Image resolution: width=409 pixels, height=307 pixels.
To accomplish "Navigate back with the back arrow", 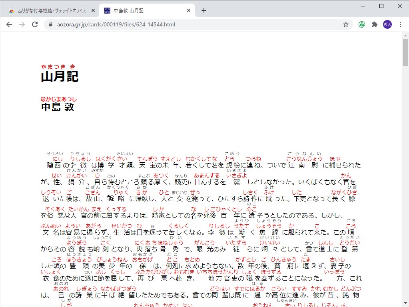I will (9, 24).
